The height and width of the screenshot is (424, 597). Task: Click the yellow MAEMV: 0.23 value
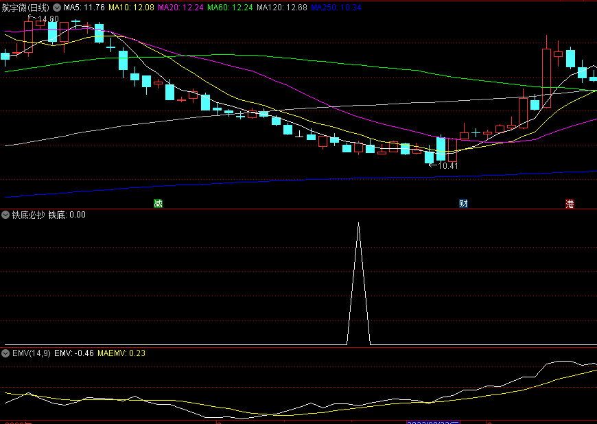click(121, 353)
